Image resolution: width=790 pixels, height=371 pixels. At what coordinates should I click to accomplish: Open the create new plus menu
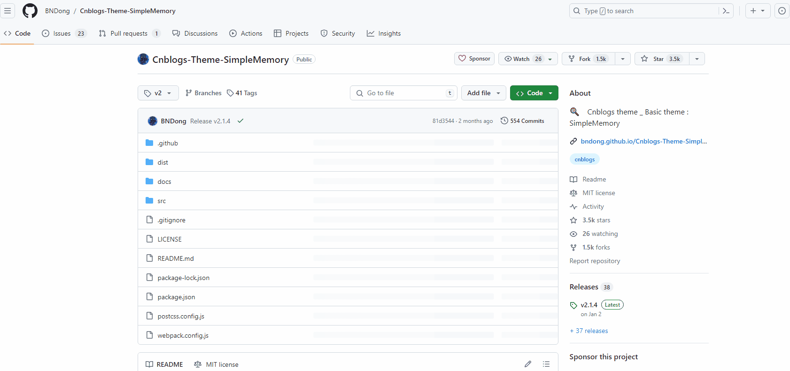pos(758,11)
